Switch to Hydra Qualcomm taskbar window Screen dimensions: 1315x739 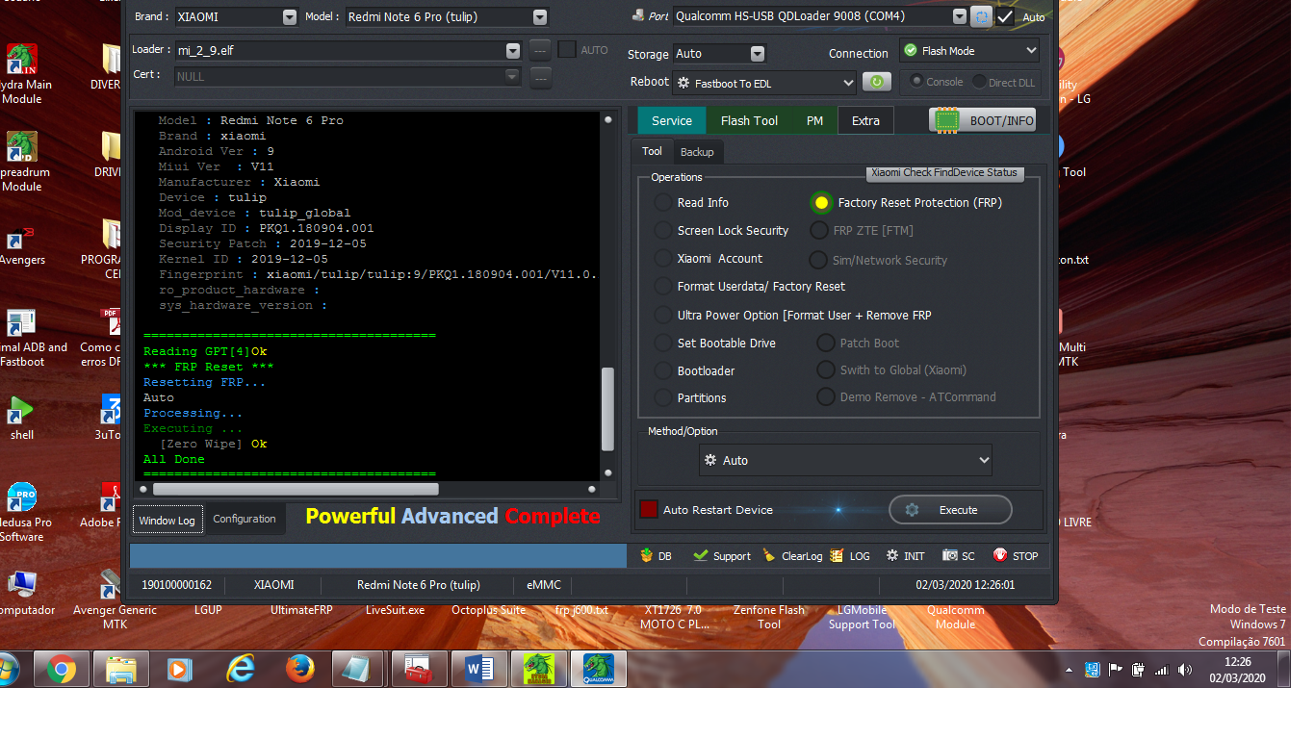tap(599, 669)
